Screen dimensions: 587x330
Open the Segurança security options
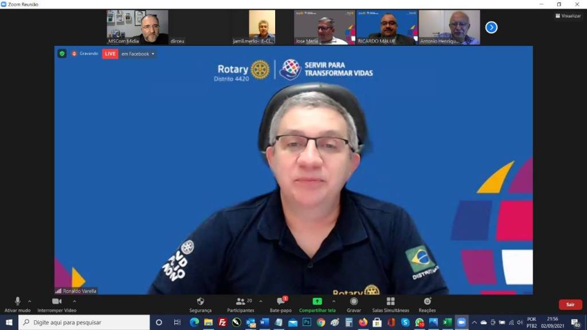(x=200, y=304)
